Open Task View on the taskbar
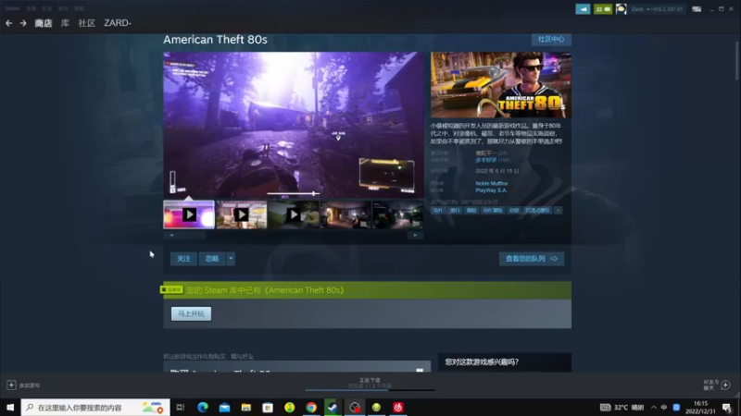The width and height of the screenshot is (741, 416). tap(181, 407)
